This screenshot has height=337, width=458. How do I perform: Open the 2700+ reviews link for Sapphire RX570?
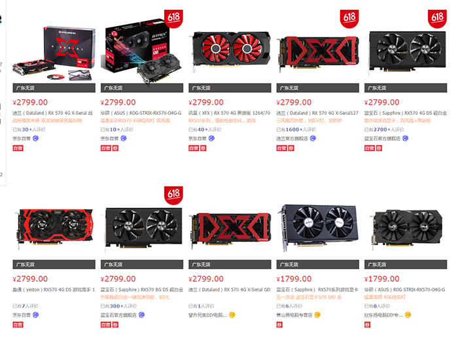[x=384, y=129]
